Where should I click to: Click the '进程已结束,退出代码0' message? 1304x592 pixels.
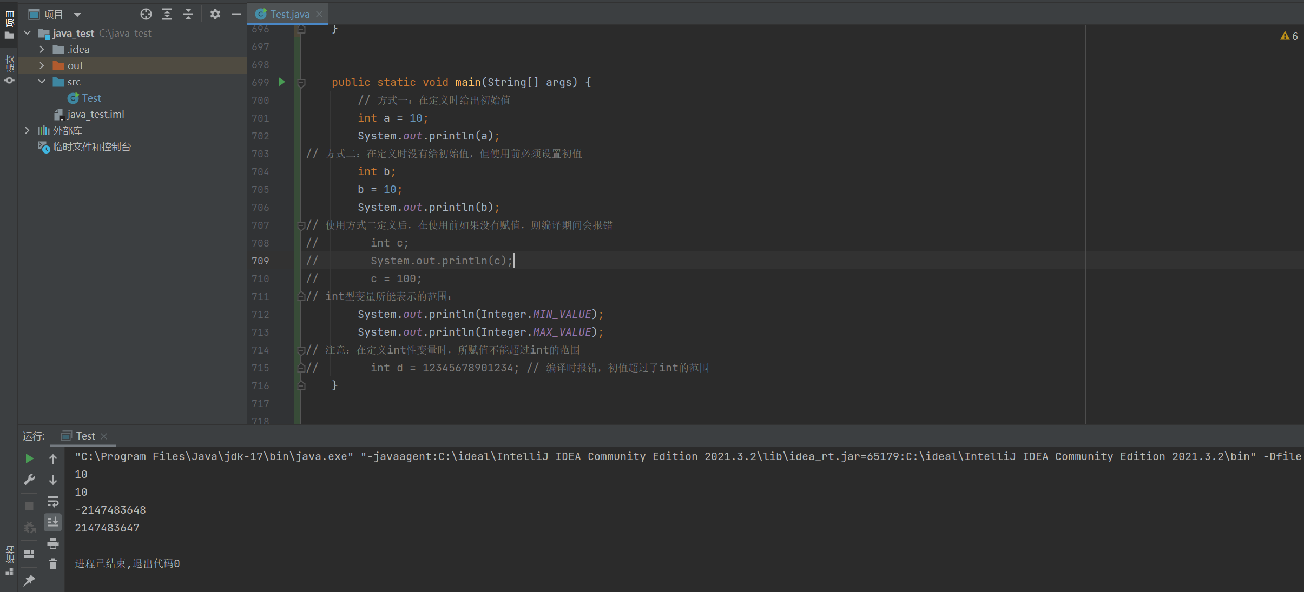coord(127,564)
